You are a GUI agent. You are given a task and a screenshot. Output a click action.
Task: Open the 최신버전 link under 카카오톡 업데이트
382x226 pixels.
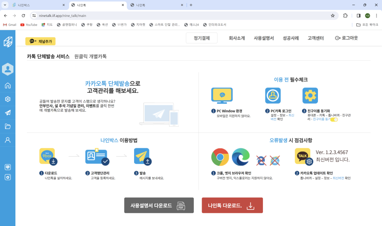pyautogui.click(x=338, y=178)
